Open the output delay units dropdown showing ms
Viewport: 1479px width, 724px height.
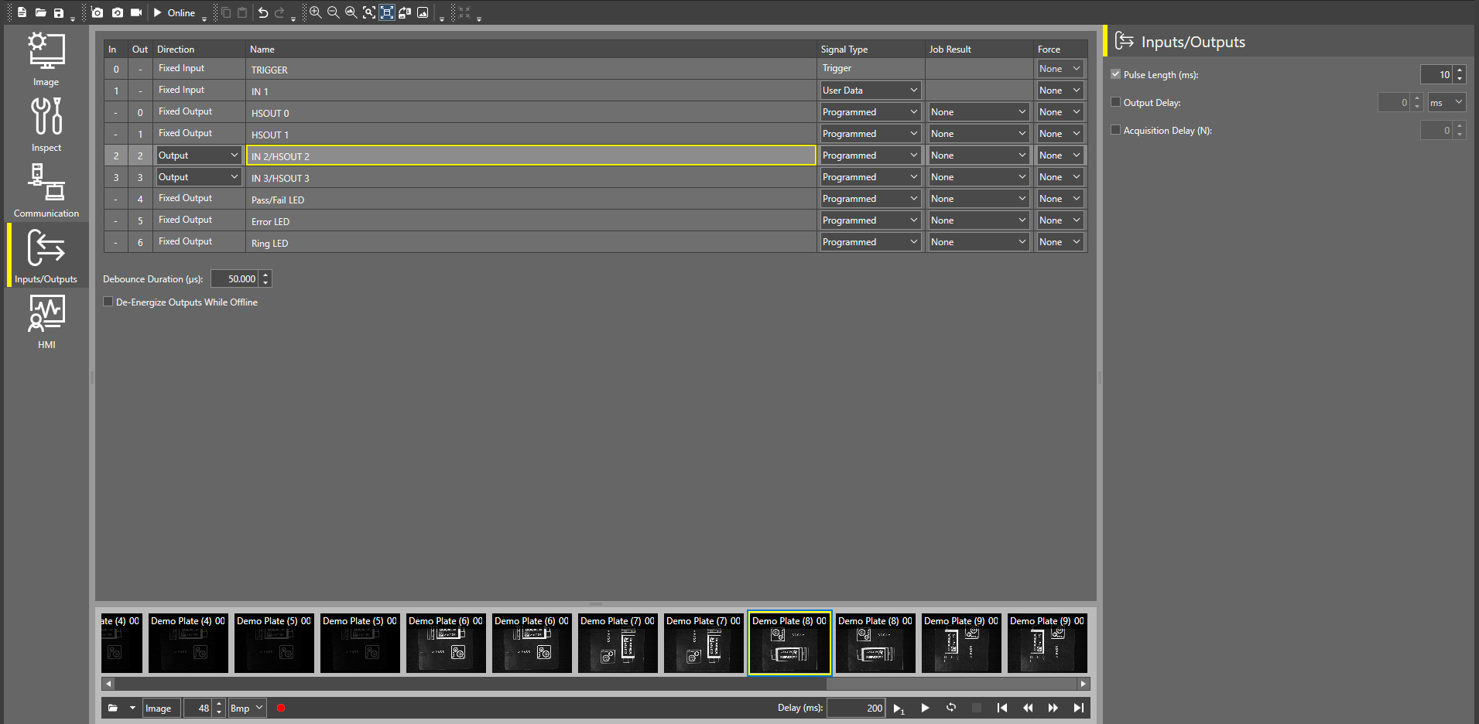[x=1446, y=101]
